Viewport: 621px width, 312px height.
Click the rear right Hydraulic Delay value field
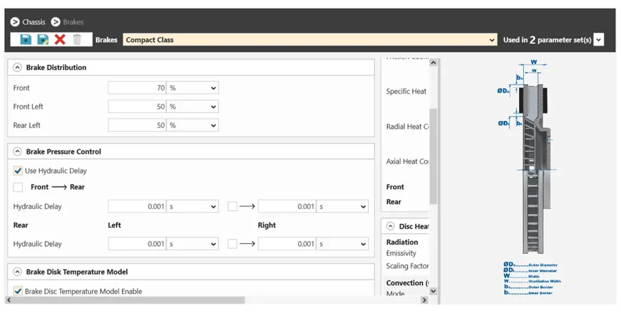click(287, 244)
